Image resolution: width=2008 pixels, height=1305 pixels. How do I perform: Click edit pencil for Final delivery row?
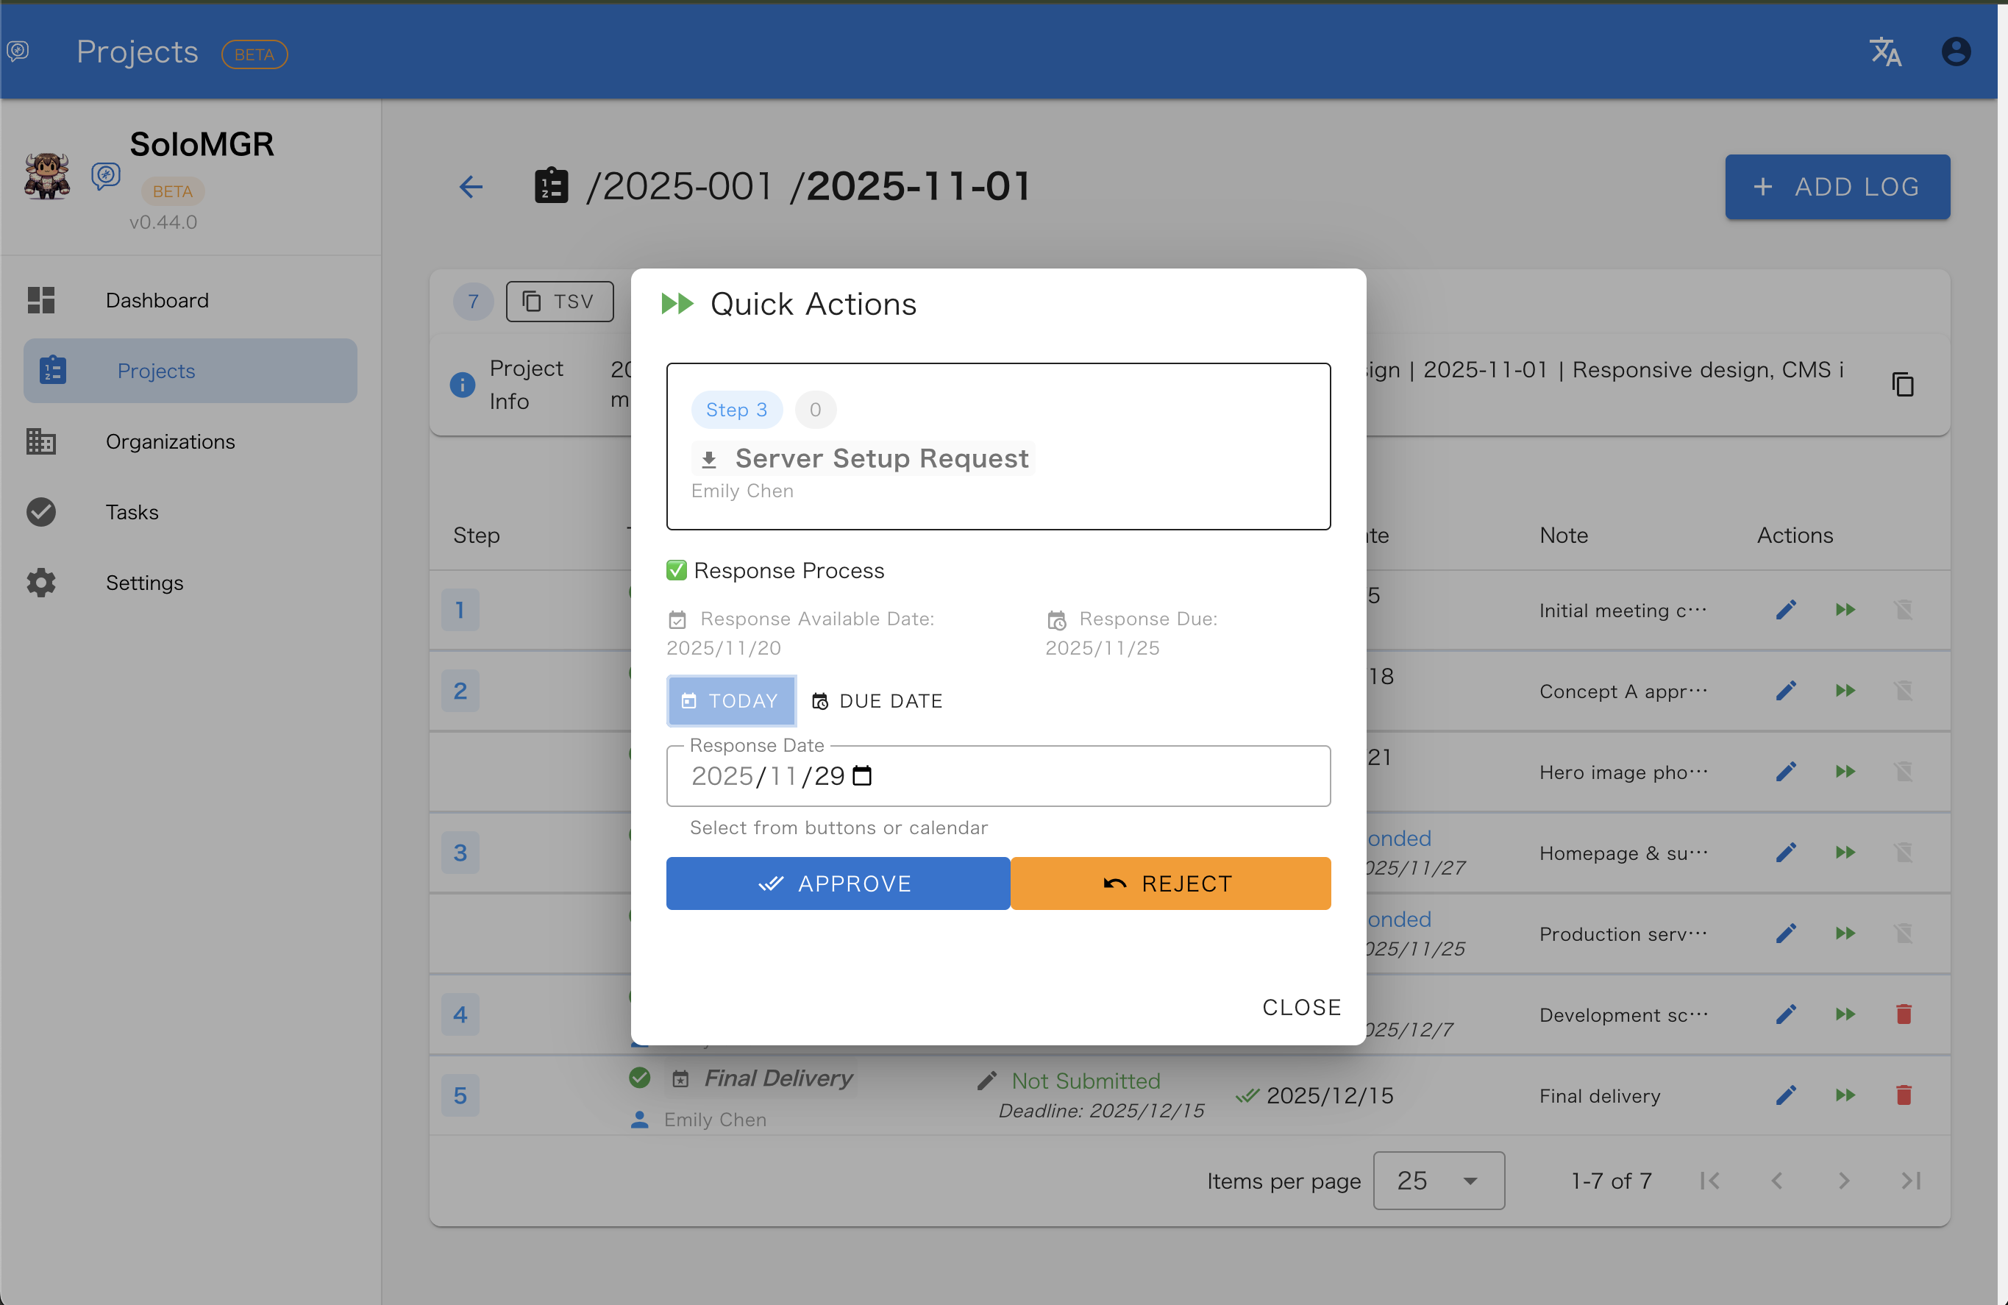coord(1785,1095)
